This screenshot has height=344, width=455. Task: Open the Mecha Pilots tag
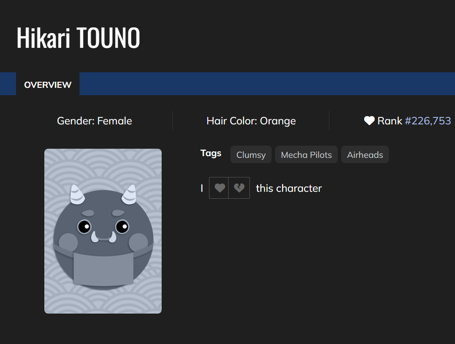(306, 155)
